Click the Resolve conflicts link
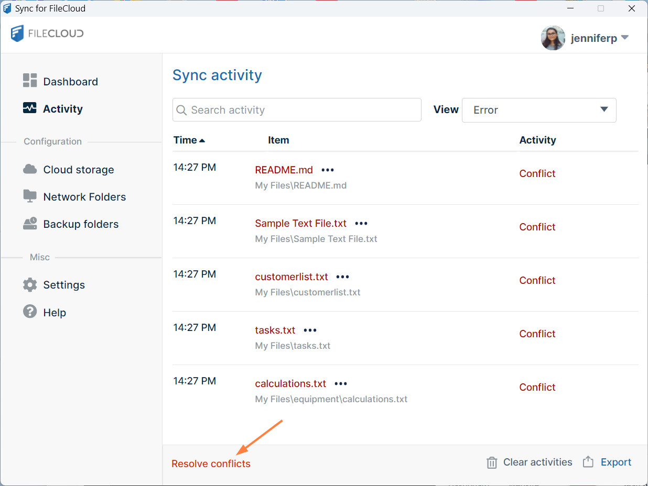 [x=211, y=463]
